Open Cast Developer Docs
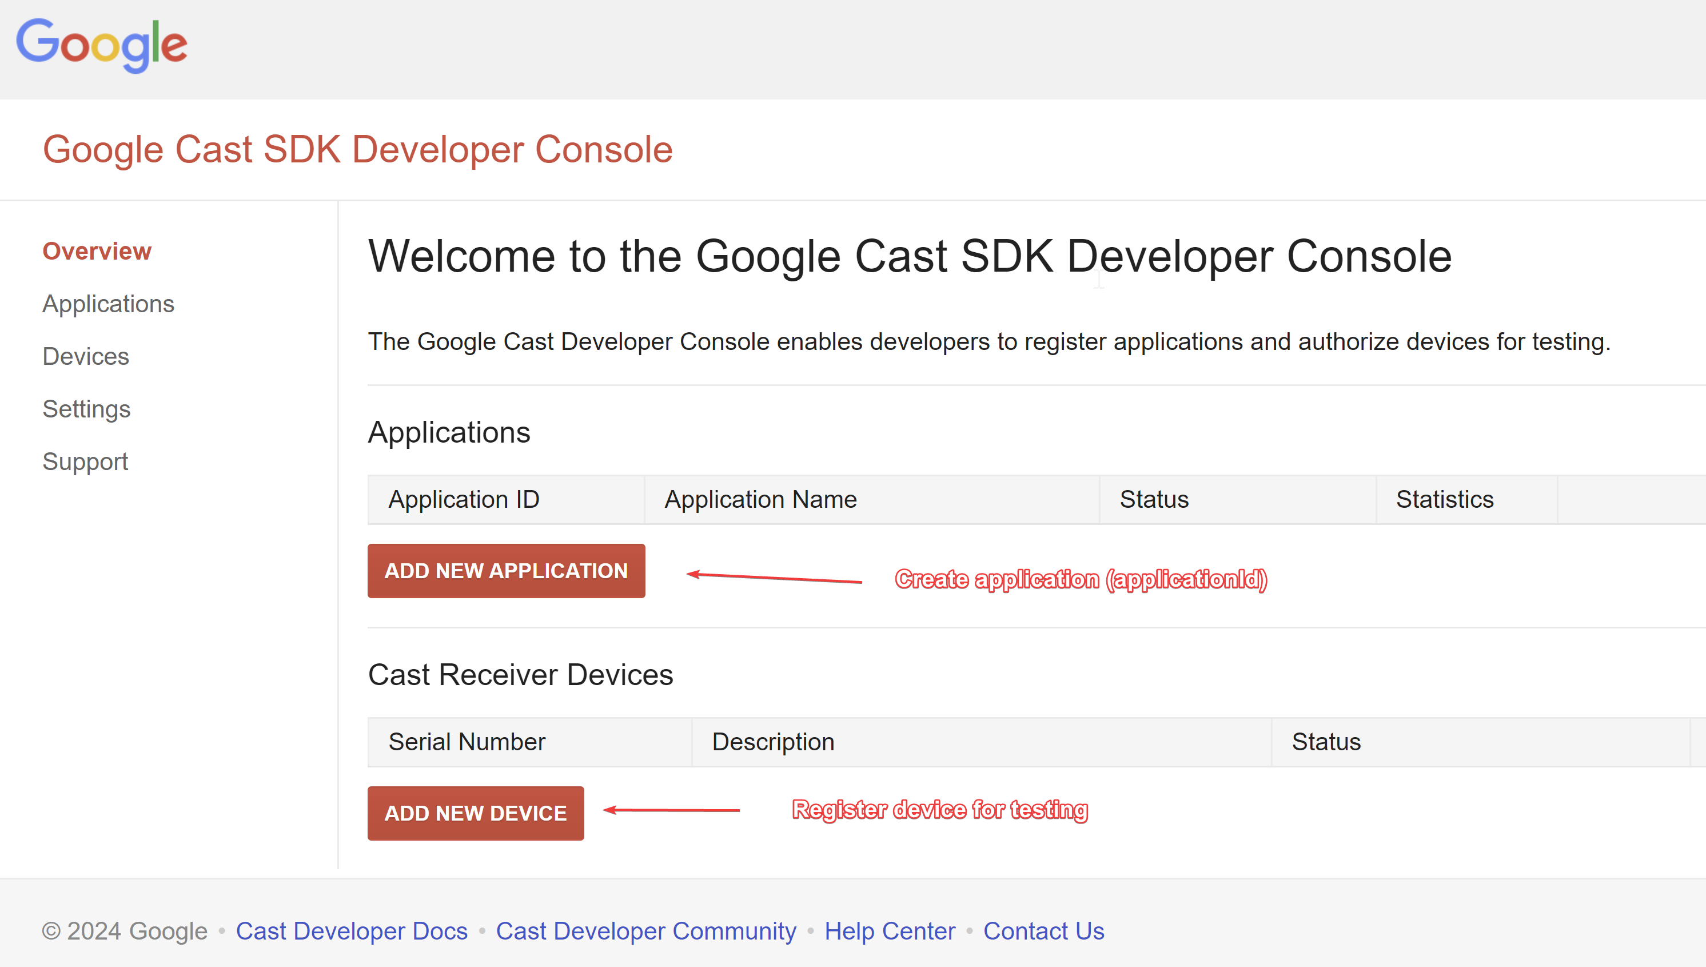 point(353,931)
